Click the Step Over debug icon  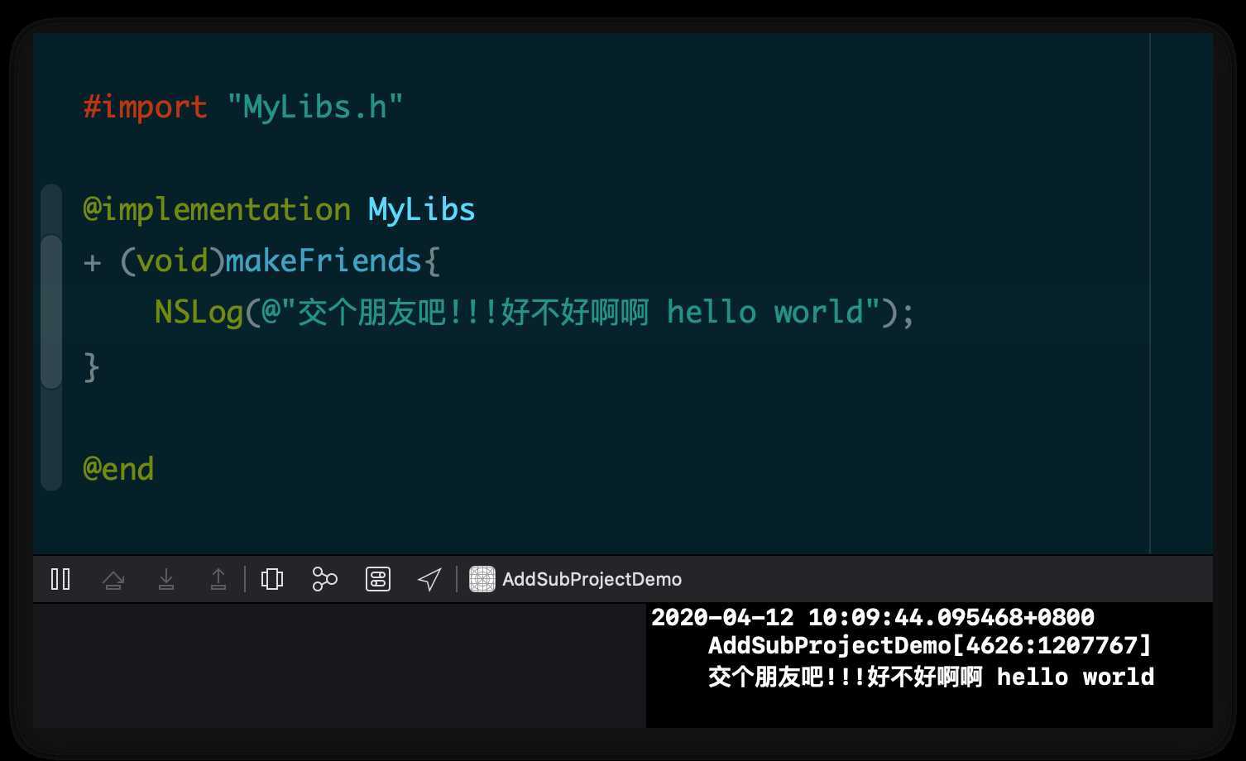(113, 580)
